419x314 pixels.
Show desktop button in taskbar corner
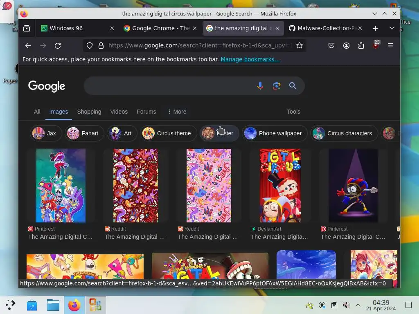pyautogui.click(x=408, y=305)
